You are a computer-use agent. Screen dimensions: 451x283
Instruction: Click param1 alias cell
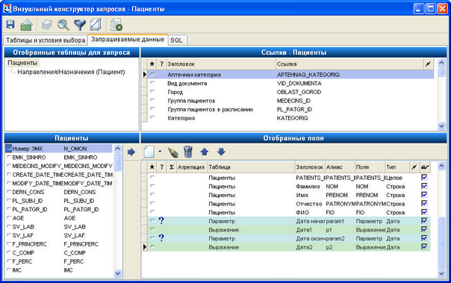(340, 221)
